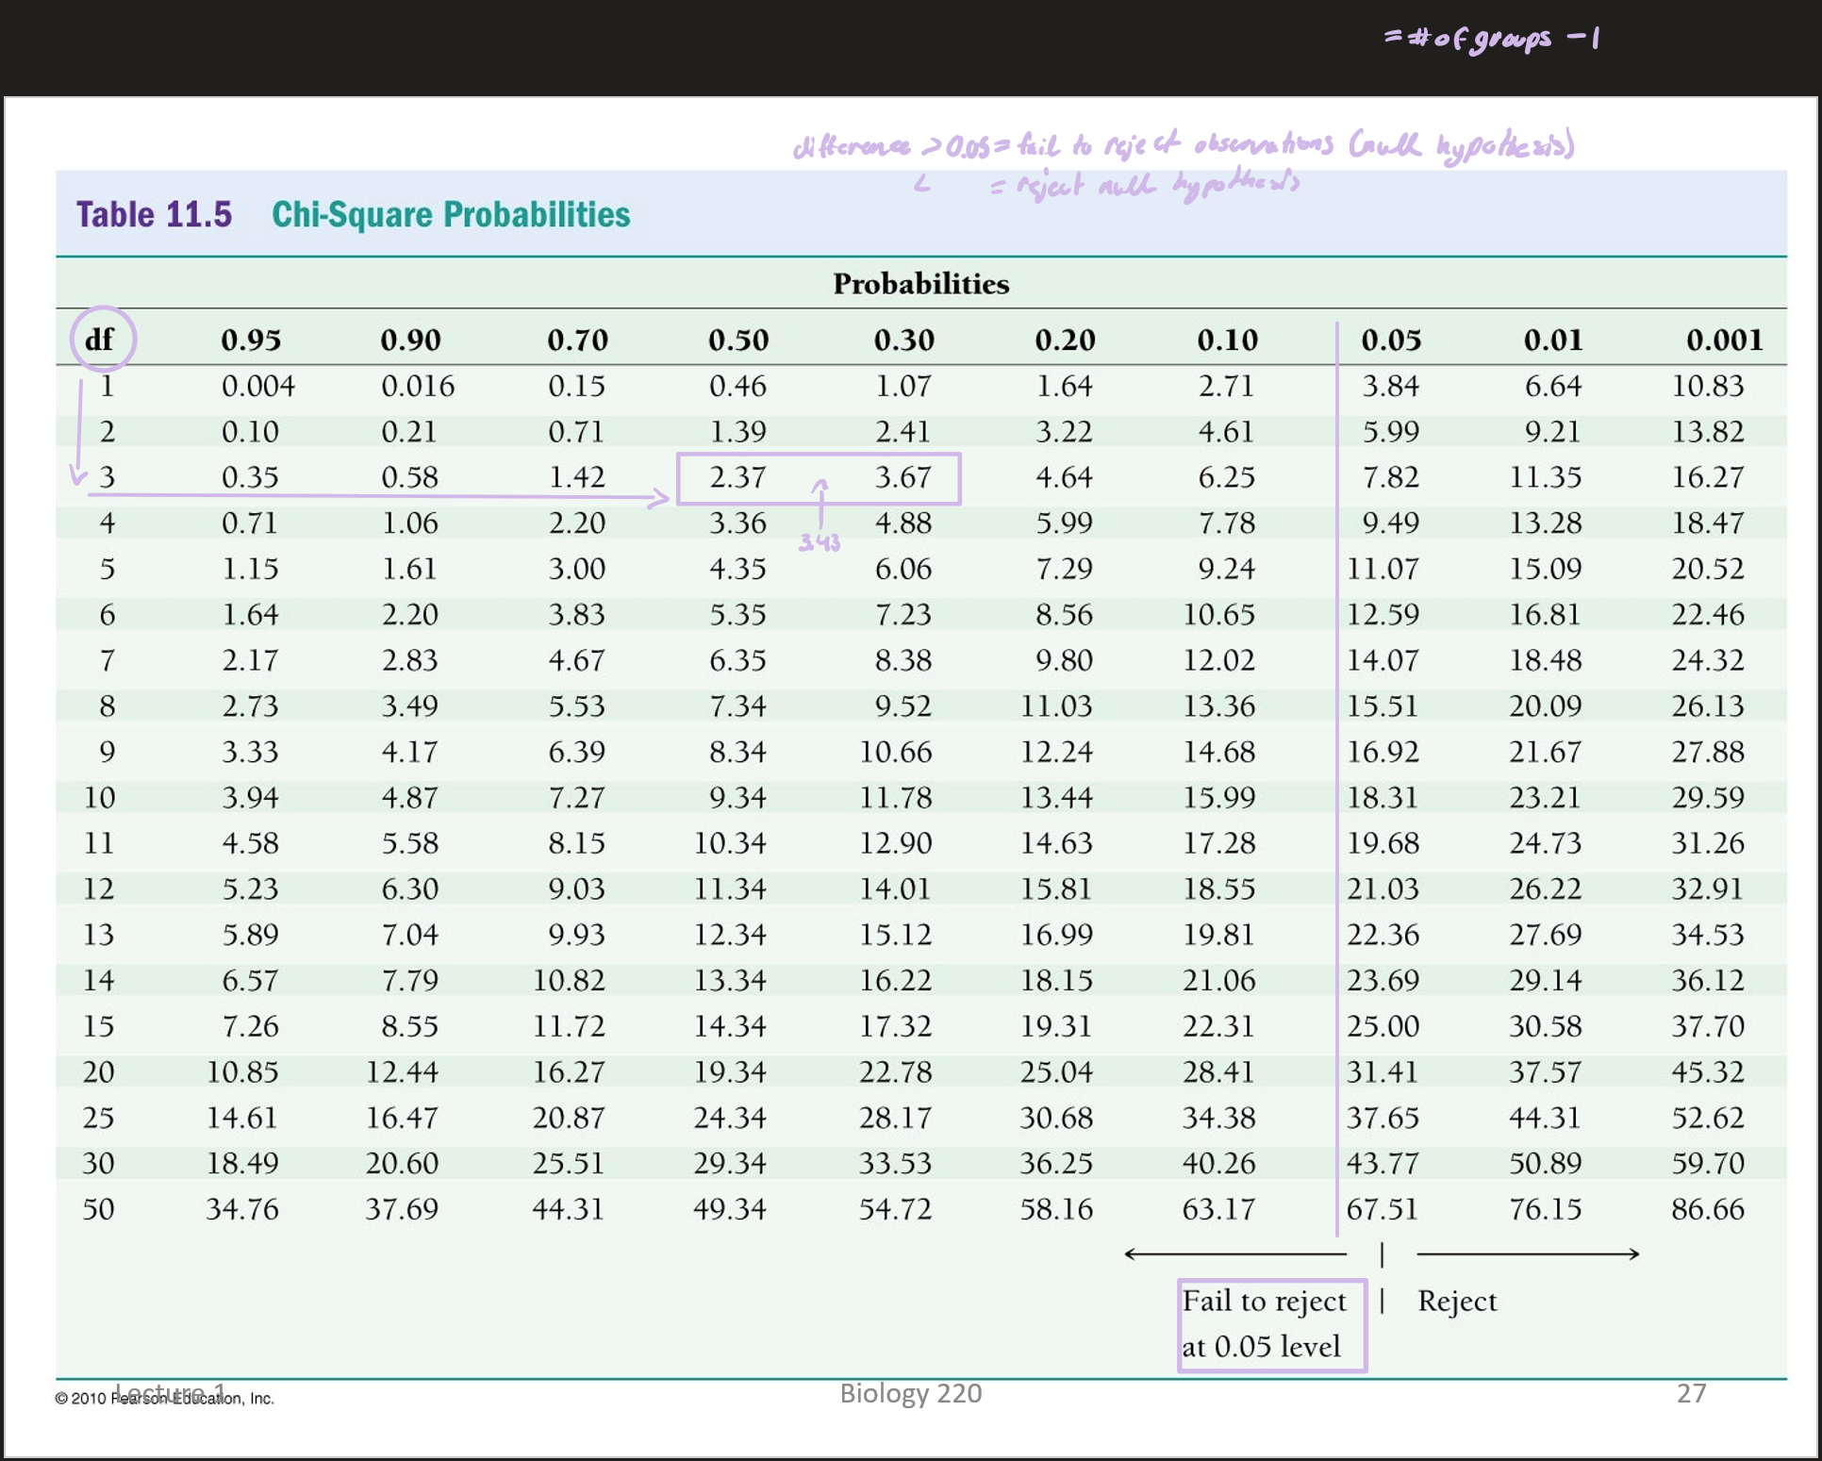
Task: Select the 0.50 probability column header
Action: pyautogui.click(x=738, y=340)
